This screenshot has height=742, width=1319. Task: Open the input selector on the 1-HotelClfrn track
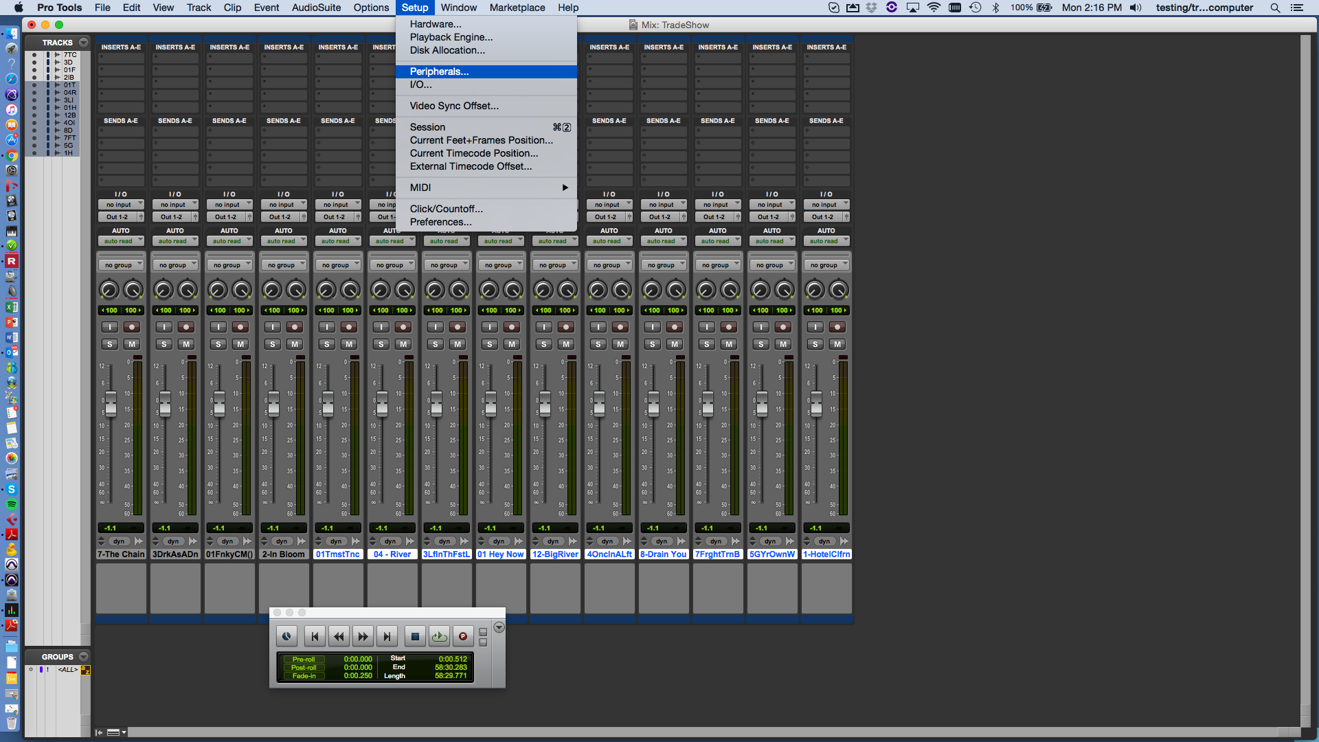826,205
